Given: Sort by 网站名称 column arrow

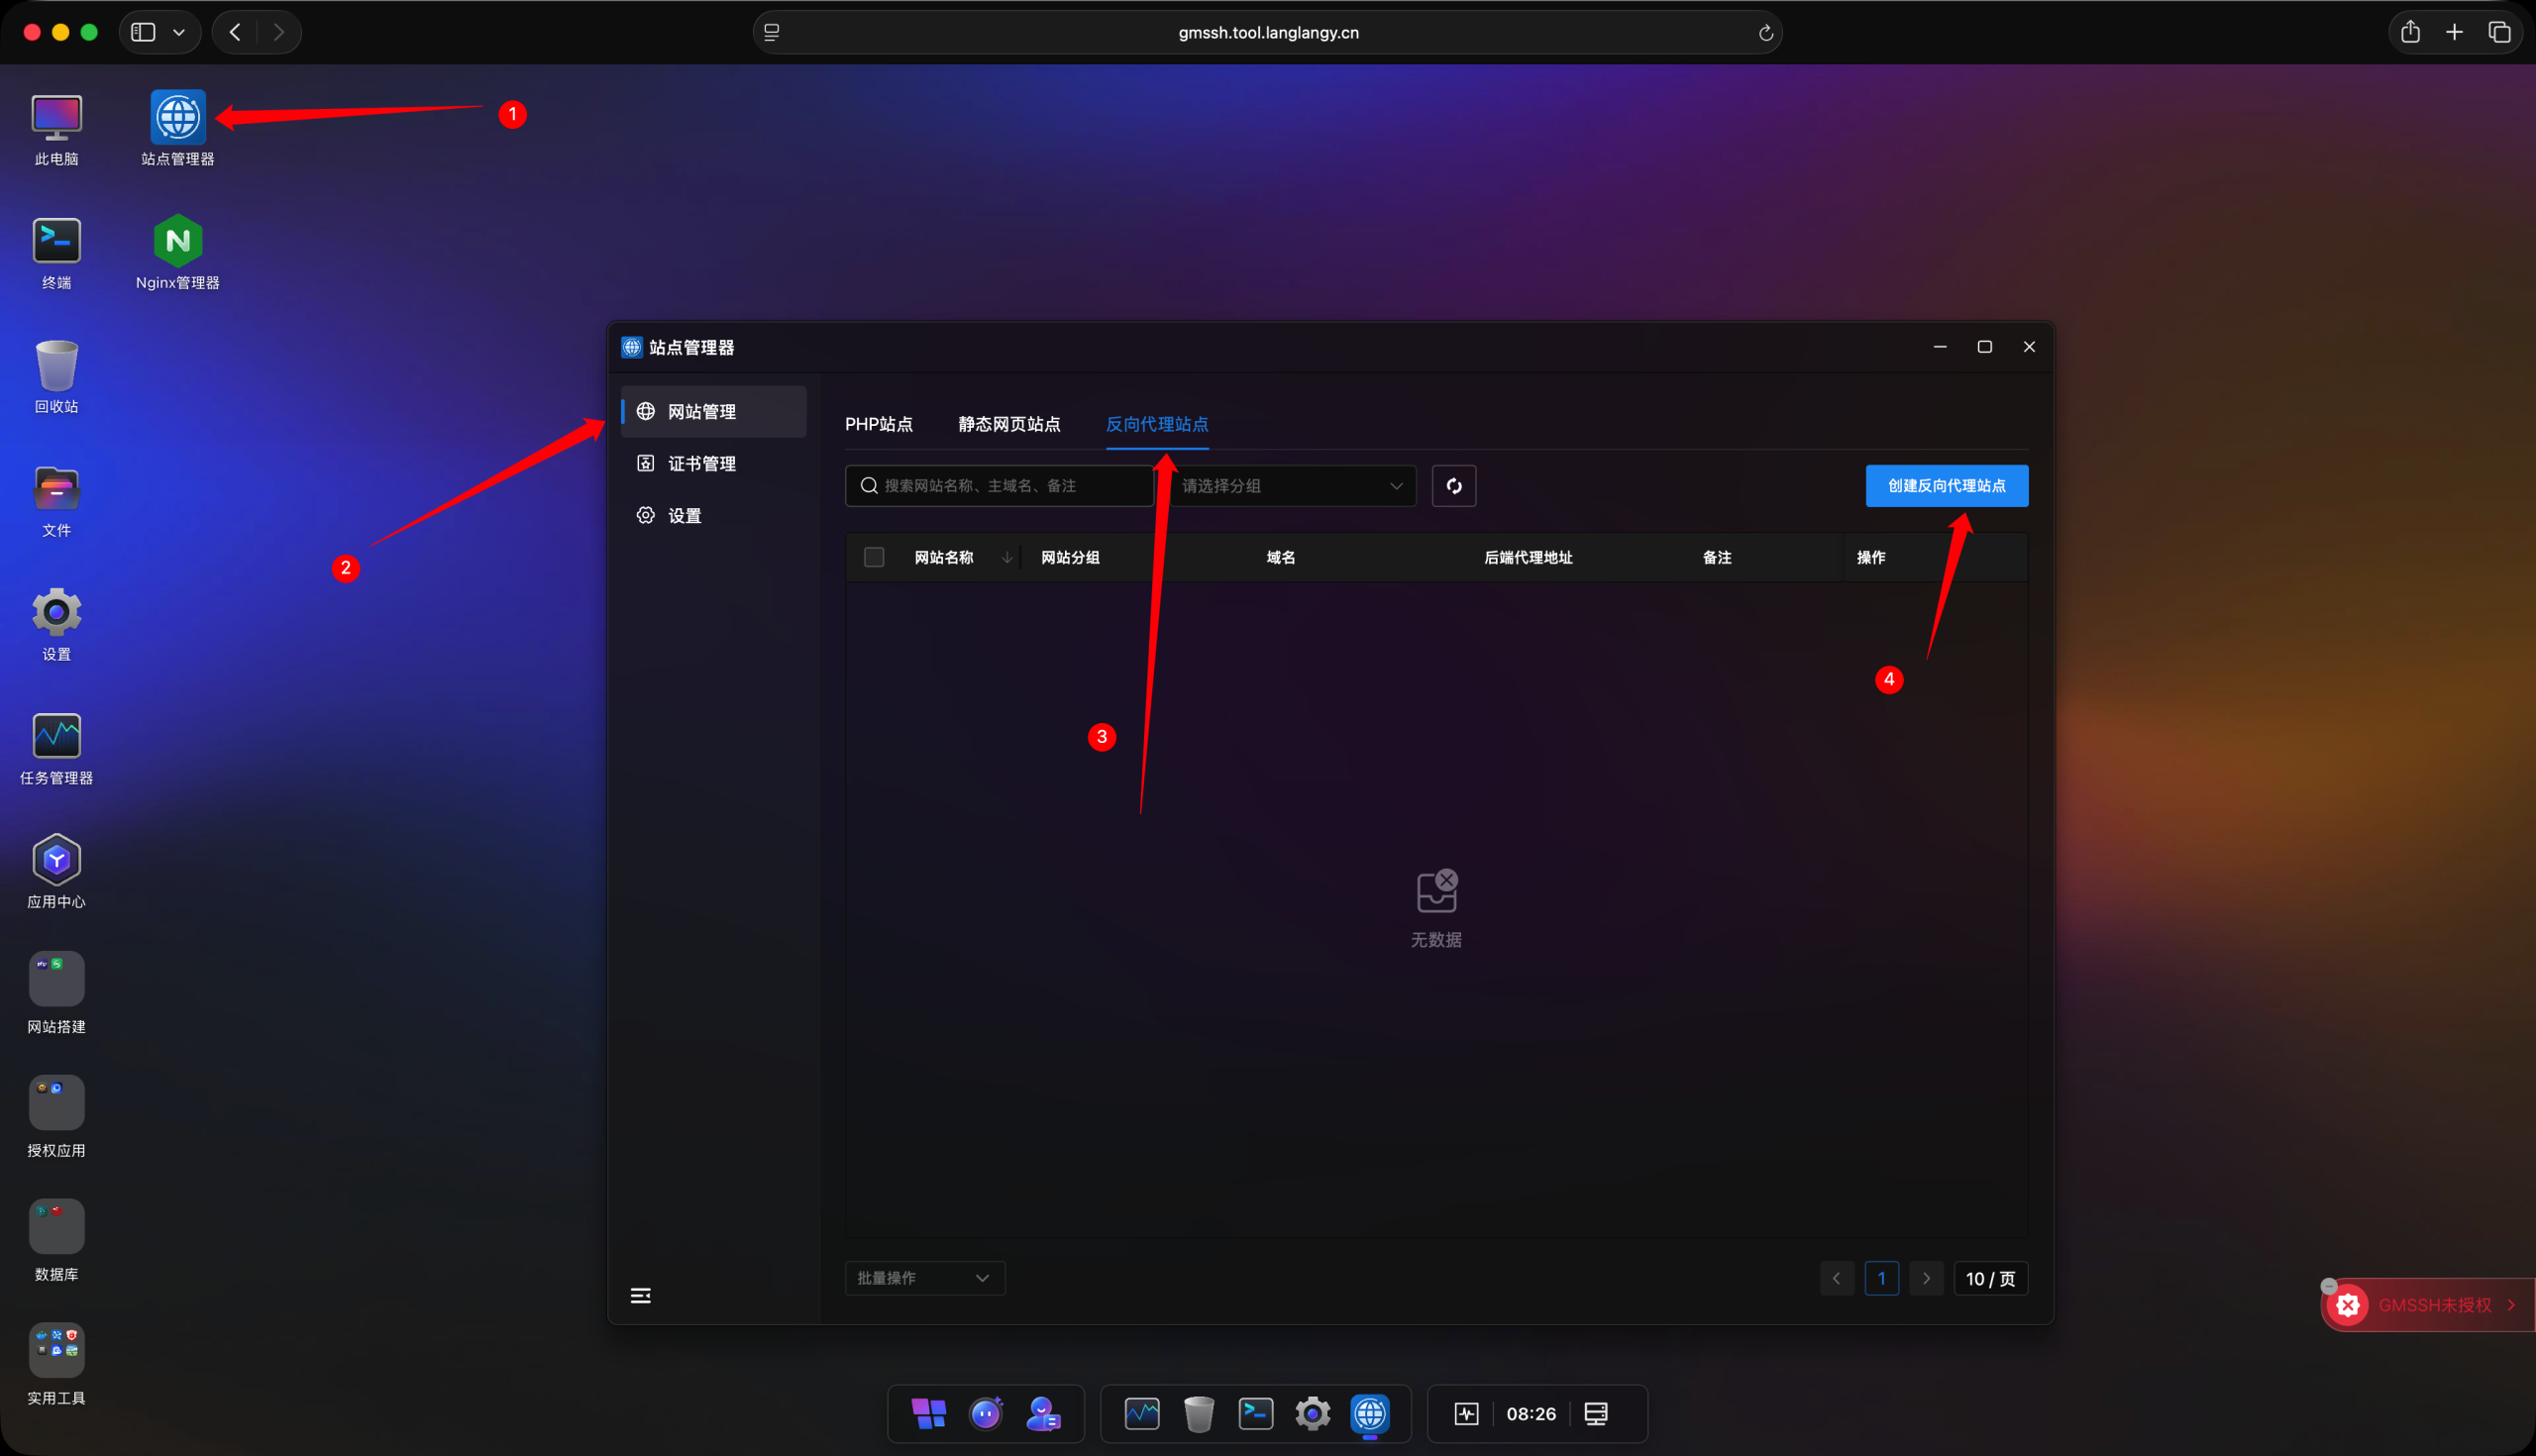Looking at the screenshot, I should pos(1006,557).
